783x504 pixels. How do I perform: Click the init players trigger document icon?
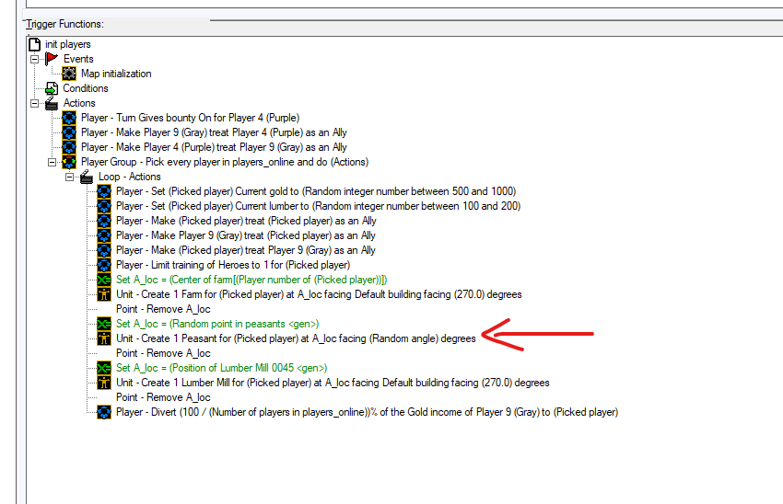[x=34, y=44]
